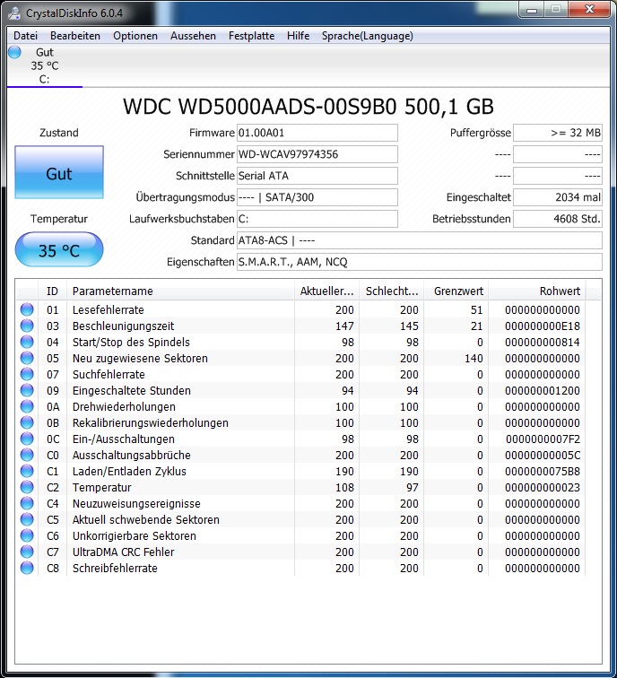Image resolution: width=617 pixels, height=678 pixels.
Task: Click current value 147 for Beschleunigungszeit
Action: [344, 326]
